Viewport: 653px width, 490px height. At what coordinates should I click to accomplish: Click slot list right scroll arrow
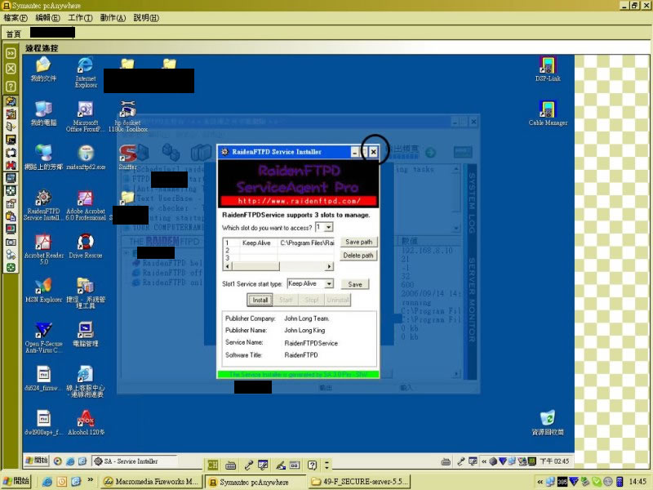click(330, 266)
